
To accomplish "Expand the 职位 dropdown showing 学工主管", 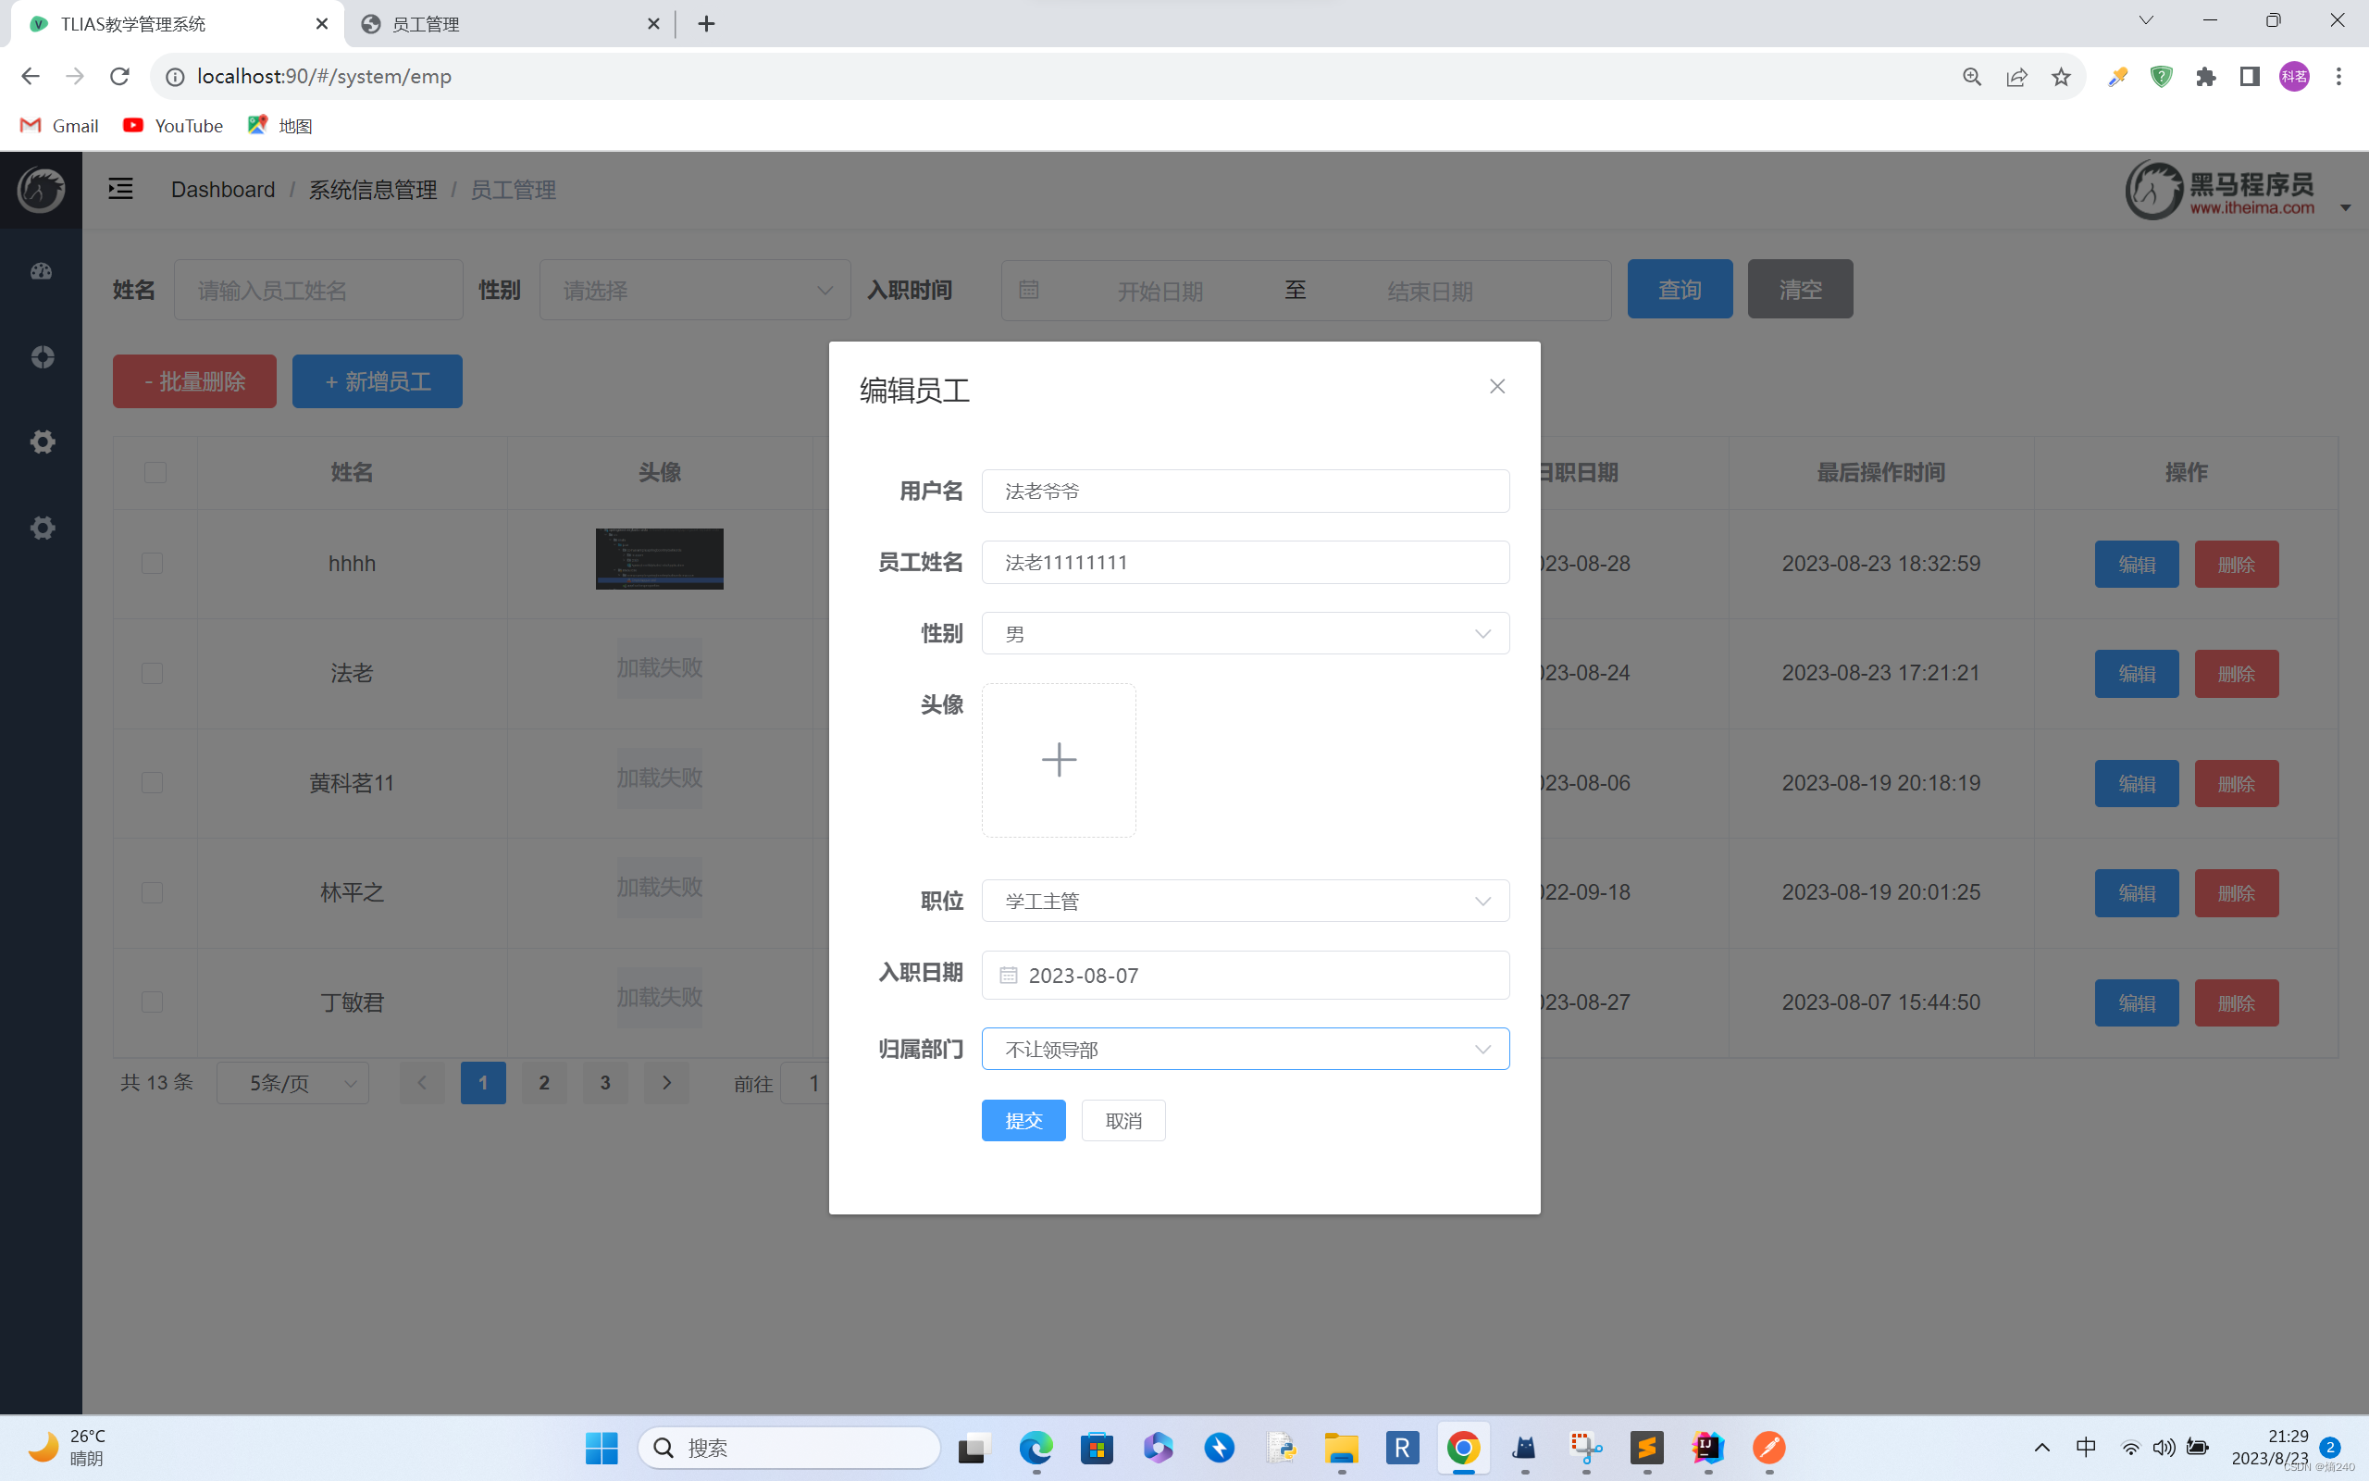I will [1245, 902].
